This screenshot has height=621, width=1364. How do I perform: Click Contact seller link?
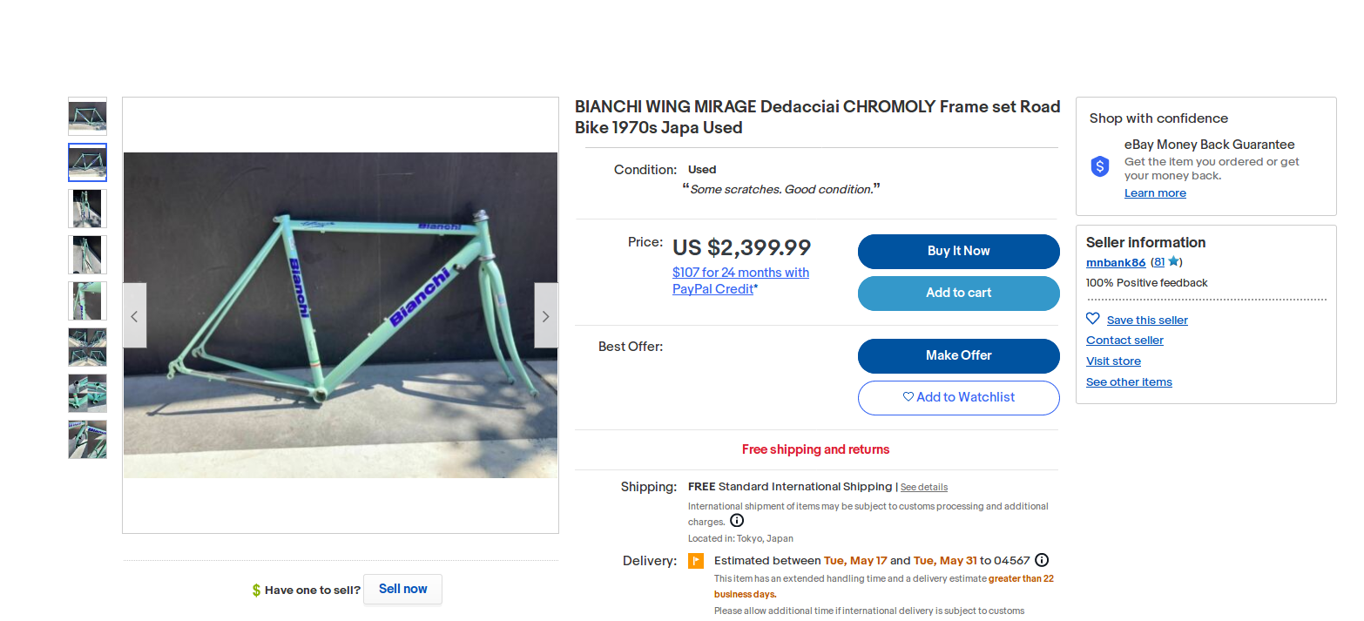click(1124, 341)
